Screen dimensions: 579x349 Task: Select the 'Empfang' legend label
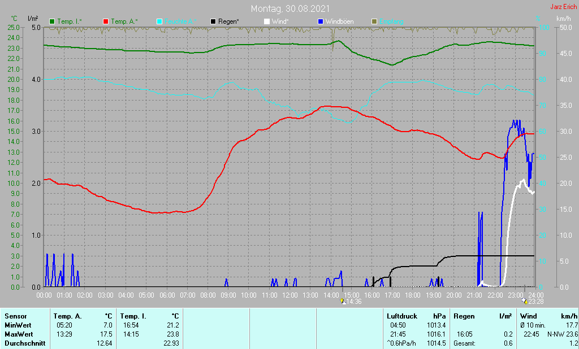391,22
